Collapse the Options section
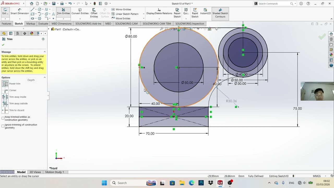 [45, 78]
